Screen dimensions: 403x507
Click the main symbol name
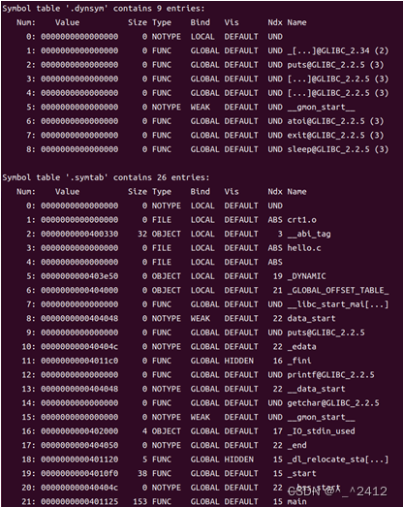click(296, 501)
